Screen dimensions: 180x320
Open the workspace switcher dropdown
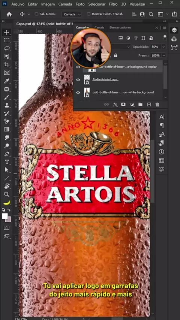click(x=167, y=14)
